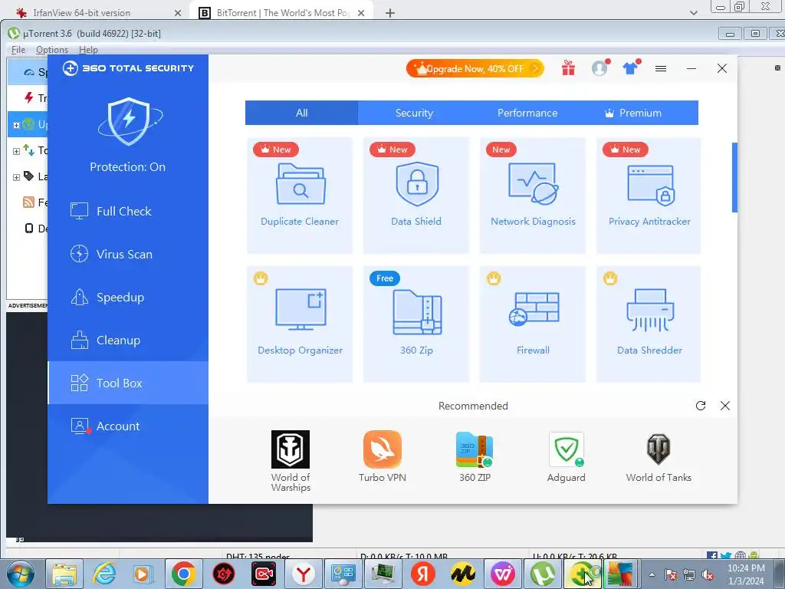
Task: Click the blue shirt theme icon
Action: tap(630, 68)
